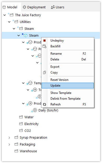Select the Electricity tree item
This screenshot has height=163, width=102.
(31, 124)
